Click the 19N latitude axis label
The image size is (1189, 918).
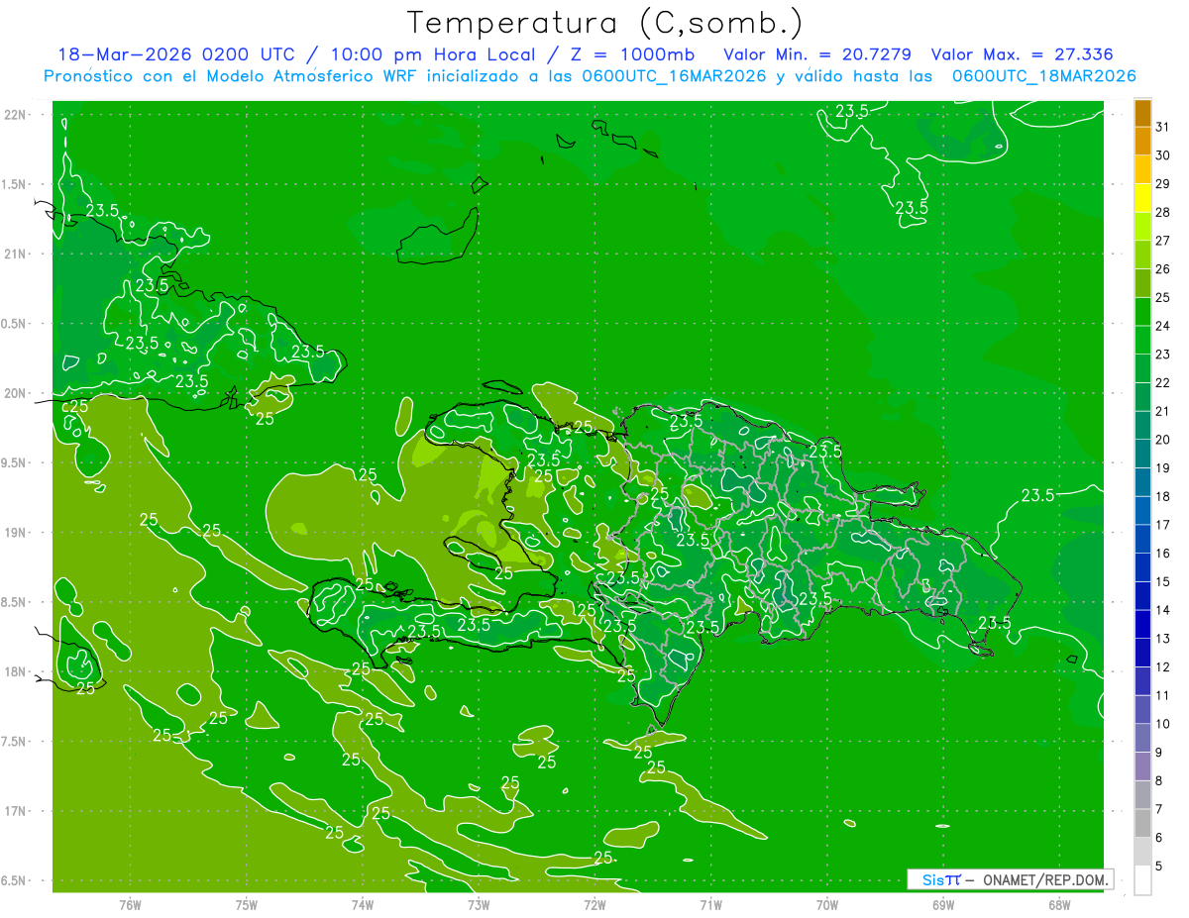point(17,532)
